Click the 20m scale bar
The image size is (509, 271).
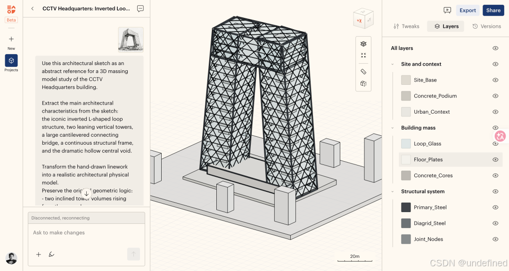tap(355, 258)
